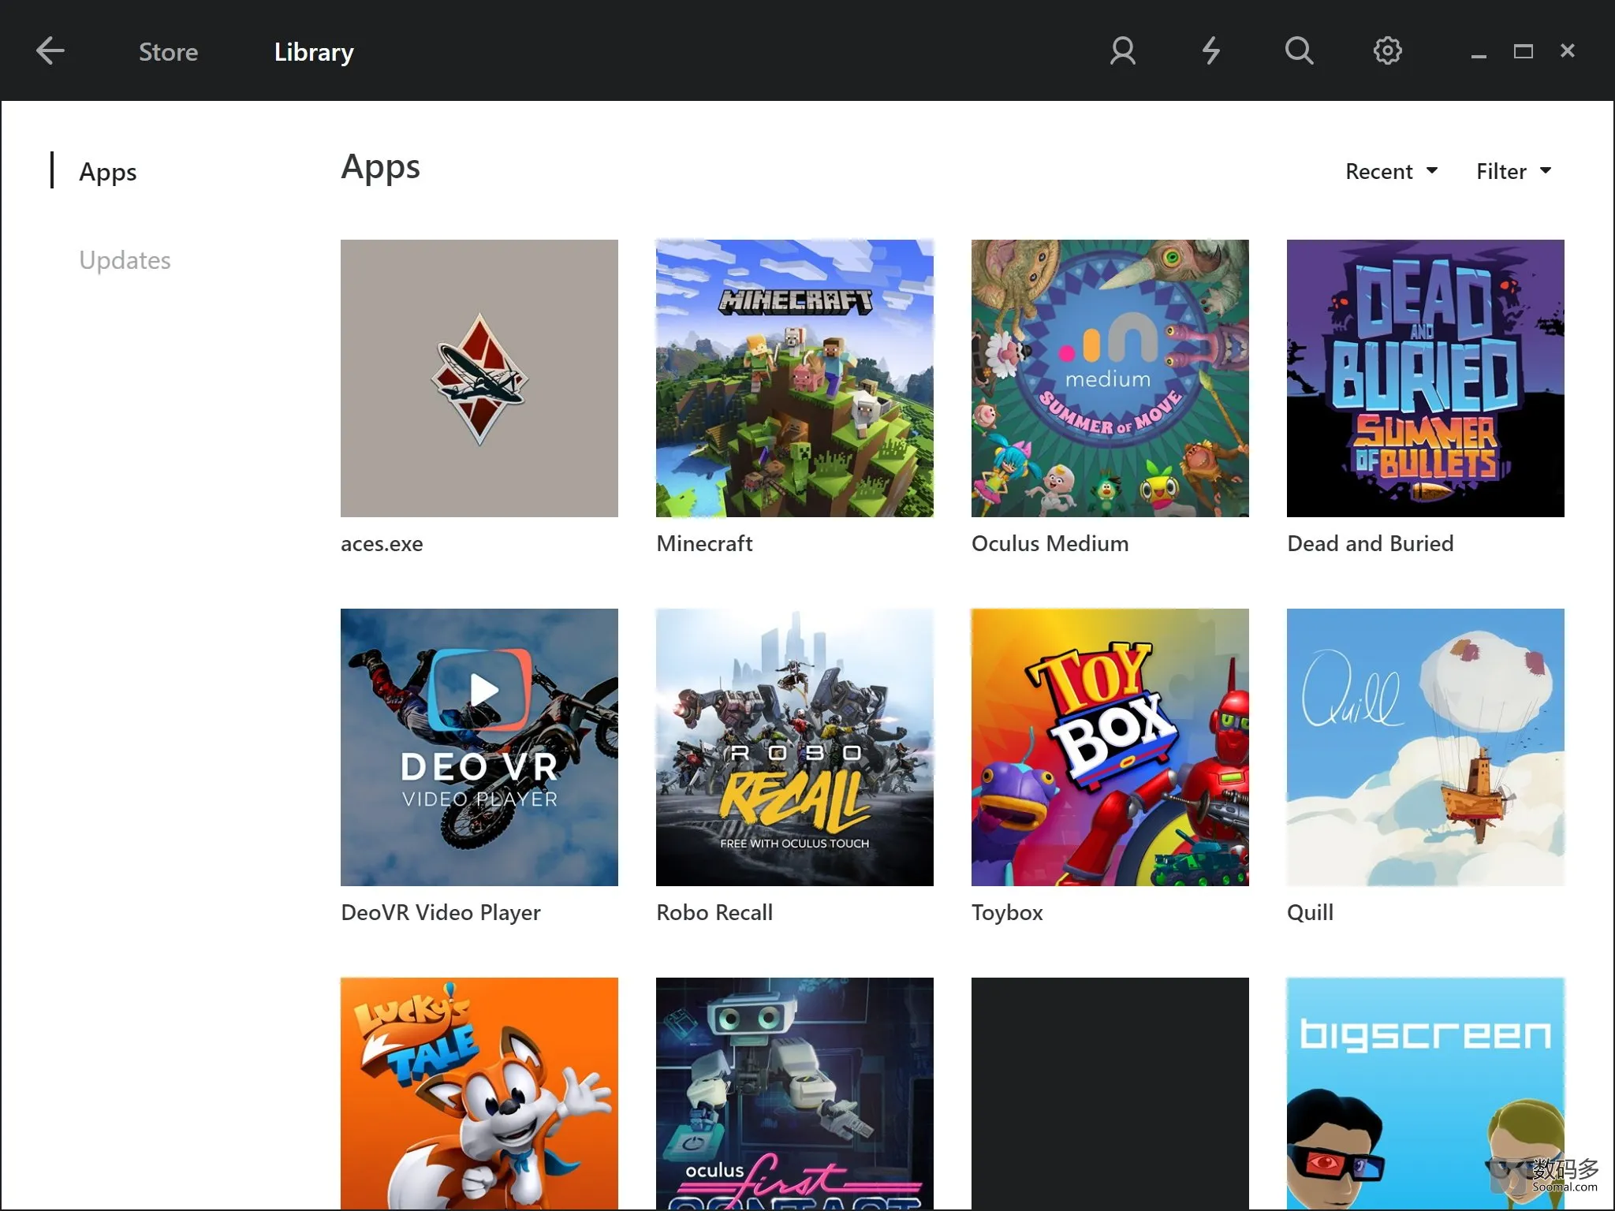Select the Library tab
This screenshot has width=1615, height=1211.
[314, 52]
